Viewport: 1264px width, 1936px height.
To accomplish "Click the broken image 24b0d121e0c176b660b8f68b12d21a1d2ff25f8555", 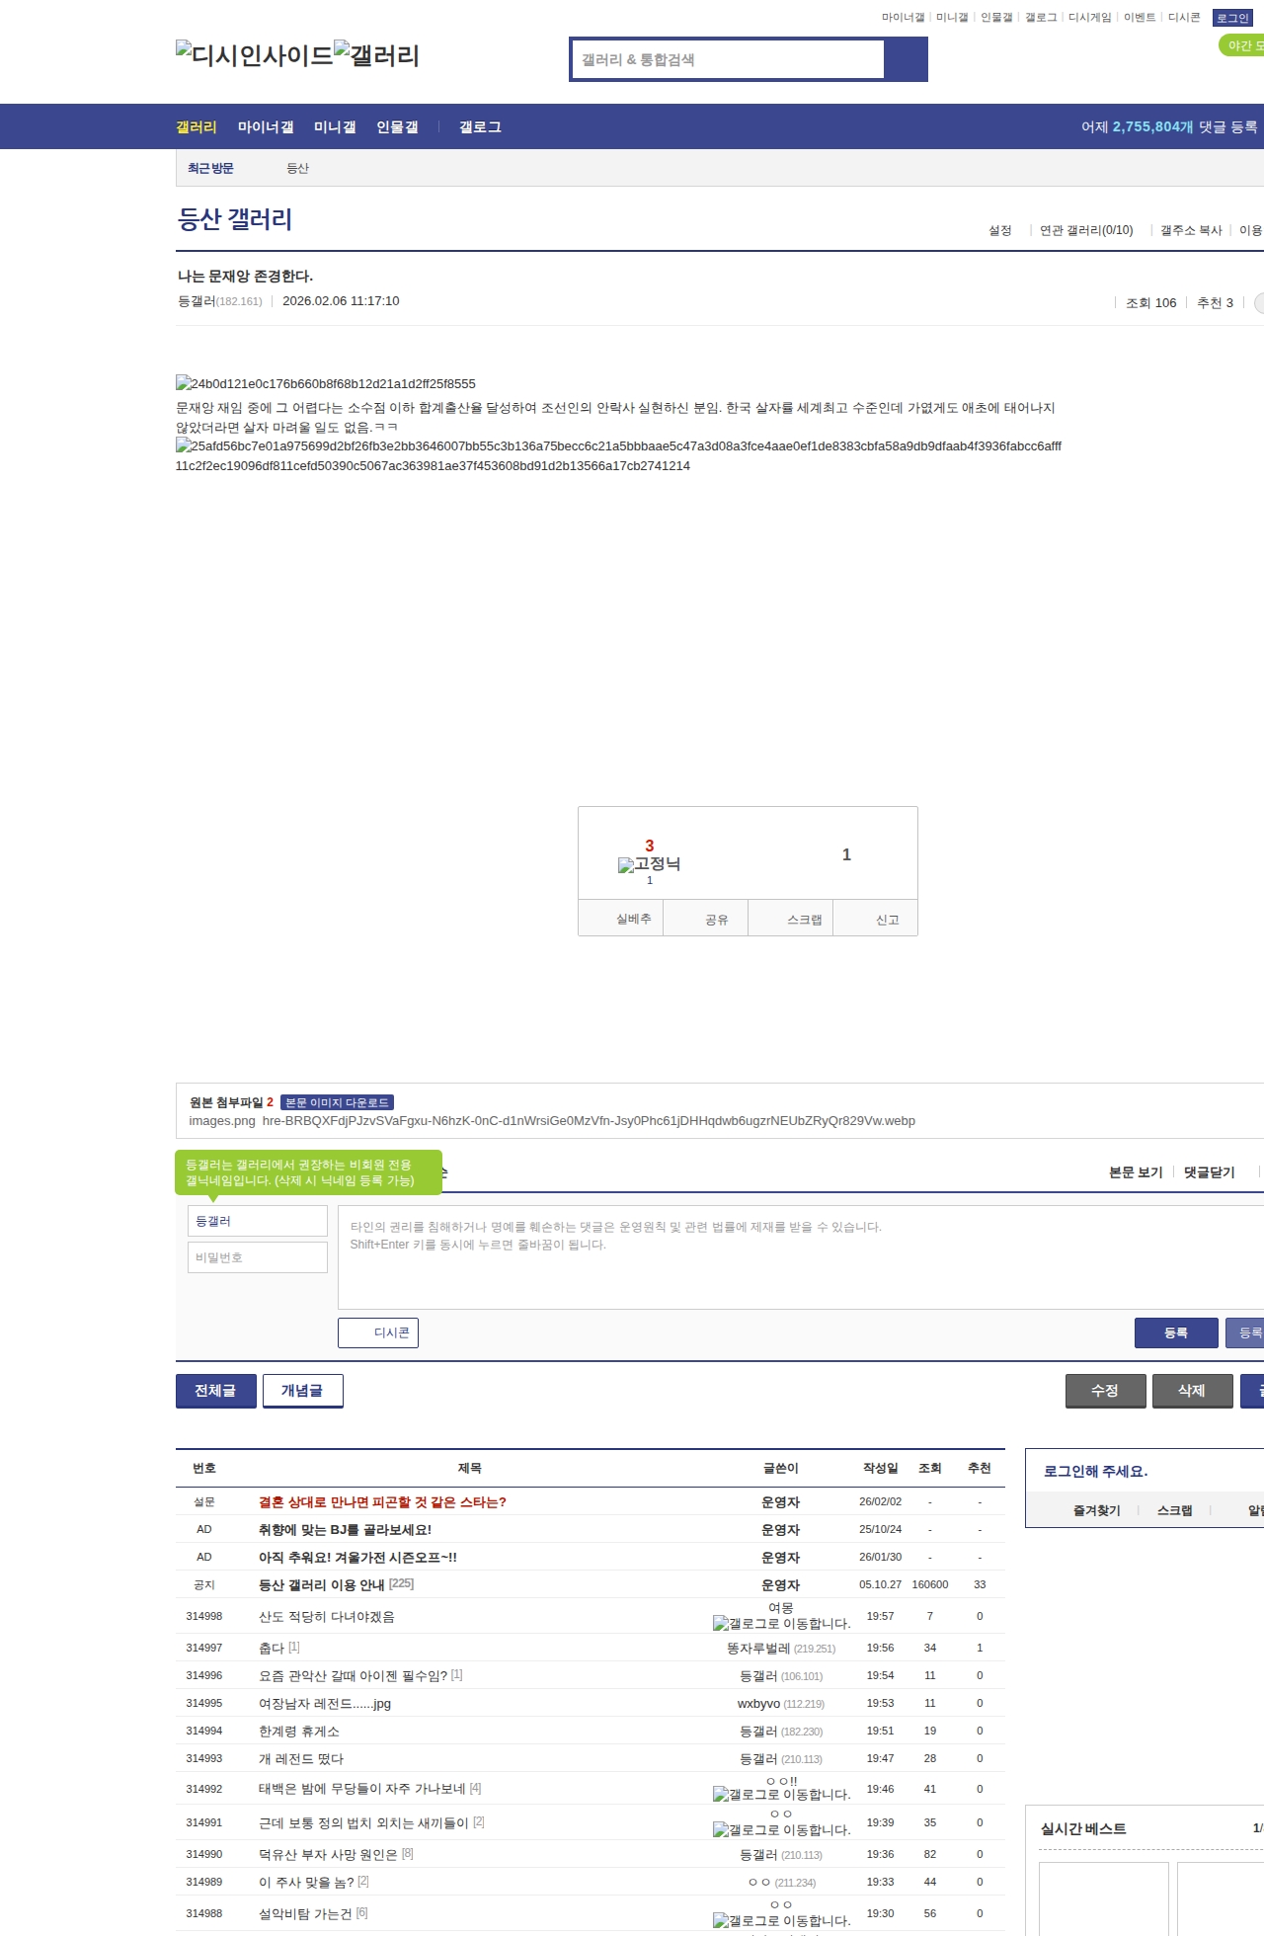I will pos(326,383).
